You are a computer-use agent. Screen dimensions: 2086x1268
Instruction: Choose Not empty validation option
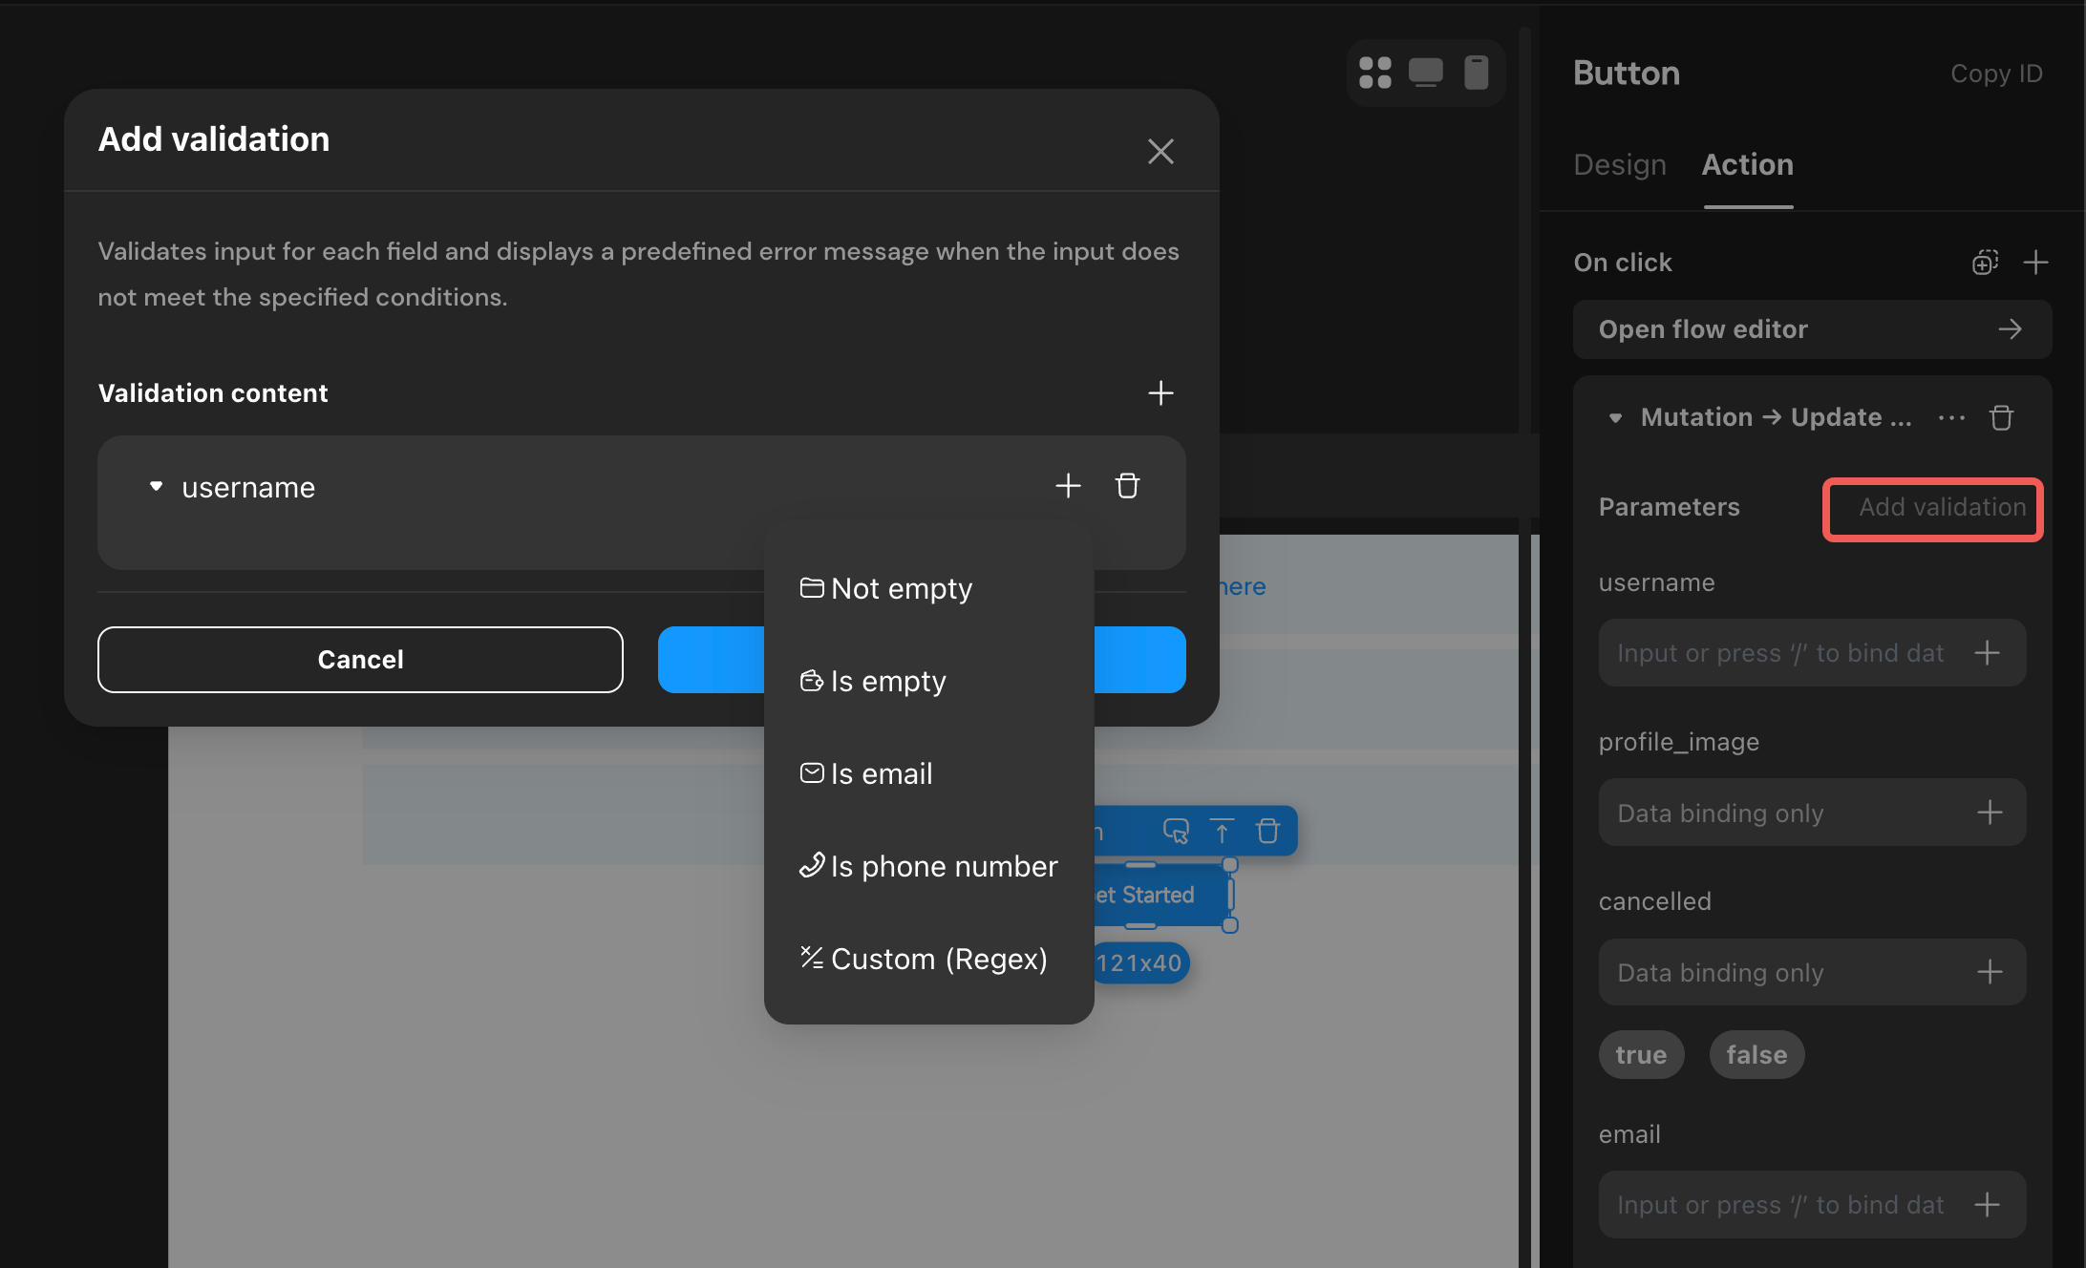coord(901,588)
